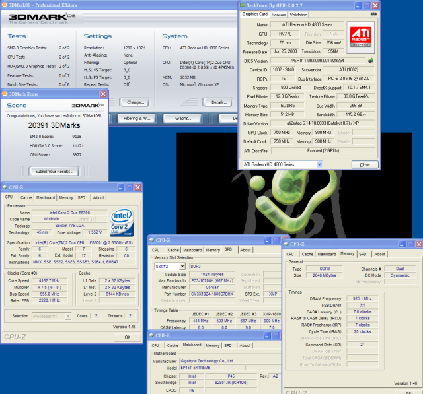Click the DRAM Frequency value 925.1 MHz
Viewport: 423px width, 394px height.
362,298
